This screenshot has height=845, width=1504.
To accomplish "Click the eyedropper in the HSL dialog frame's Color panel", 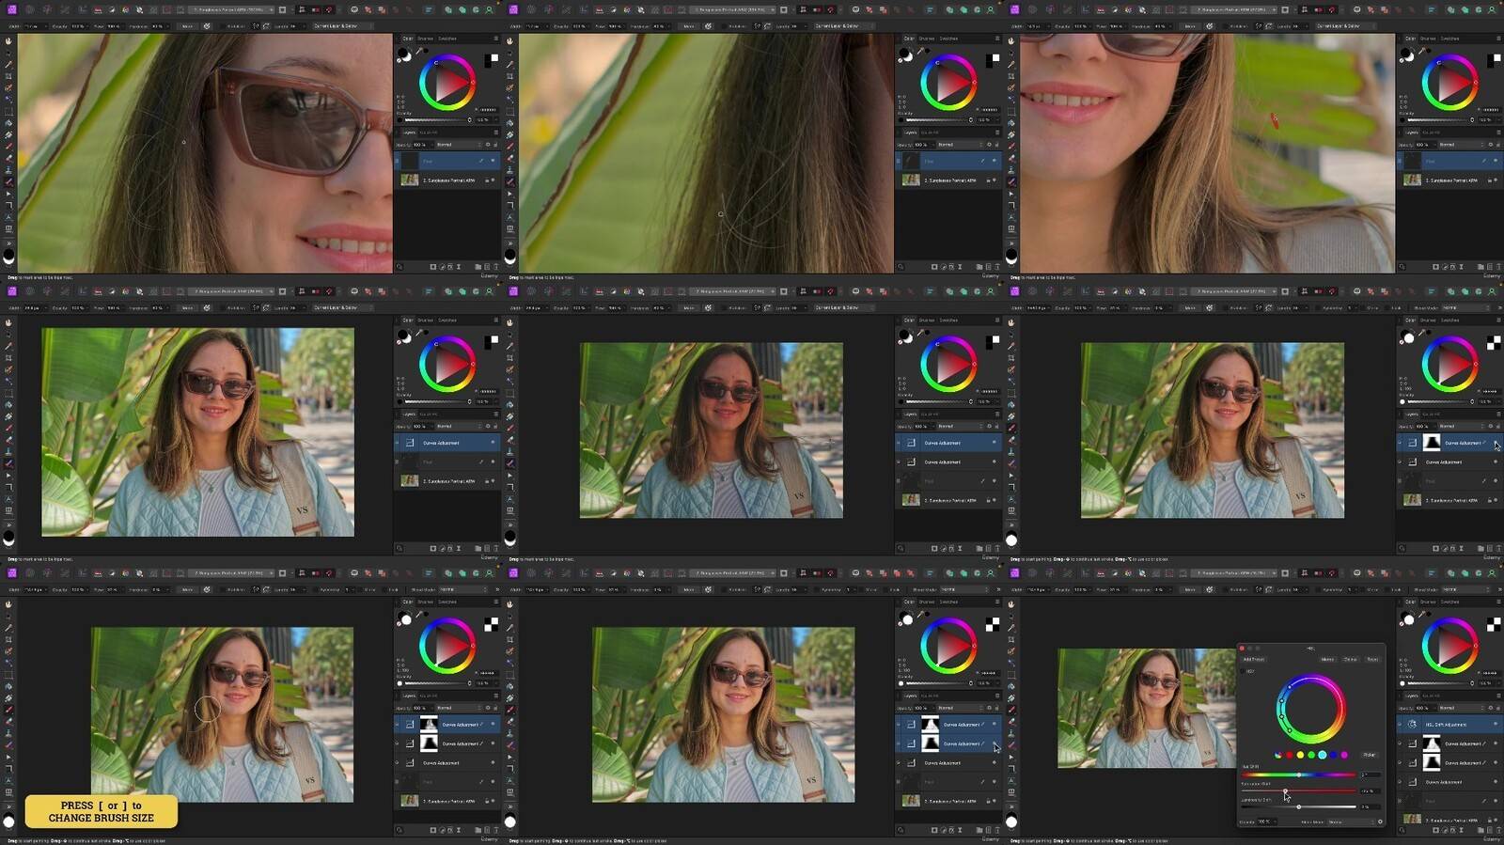I will tap(1421, 614).
